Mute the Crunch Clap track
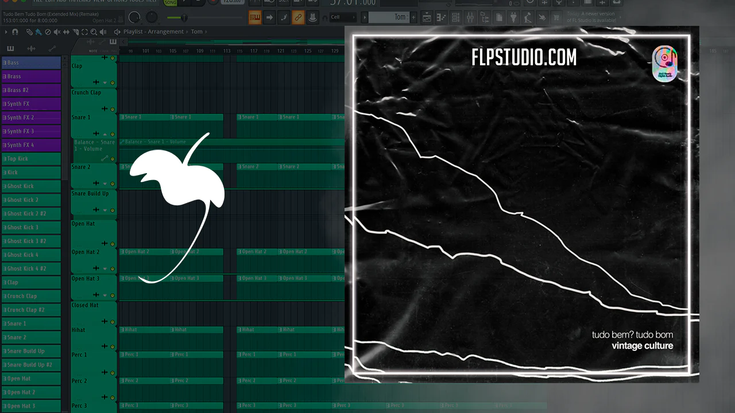Viewport: 735px width, 413px height. pos(112,108)
